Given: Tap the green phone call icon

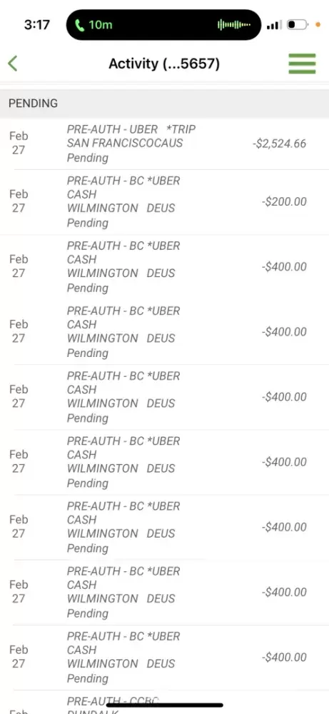Looking at the screenshot, I should [x=80, y=24].
